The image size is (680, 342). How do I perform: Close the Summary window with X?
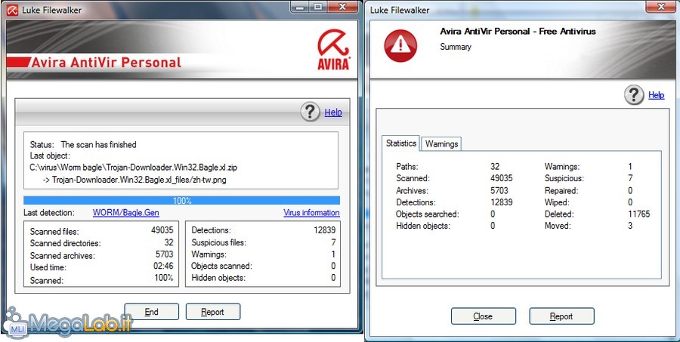[662, 7]
